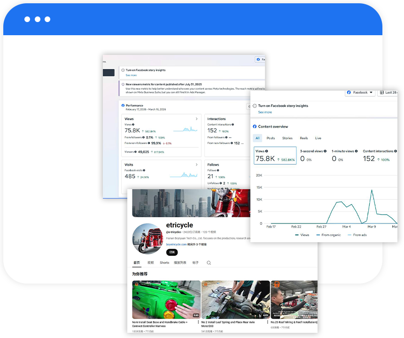Click info icon beside Follows in Follows card
Viewport: 404px width, 338px height.
coord(218,170)
